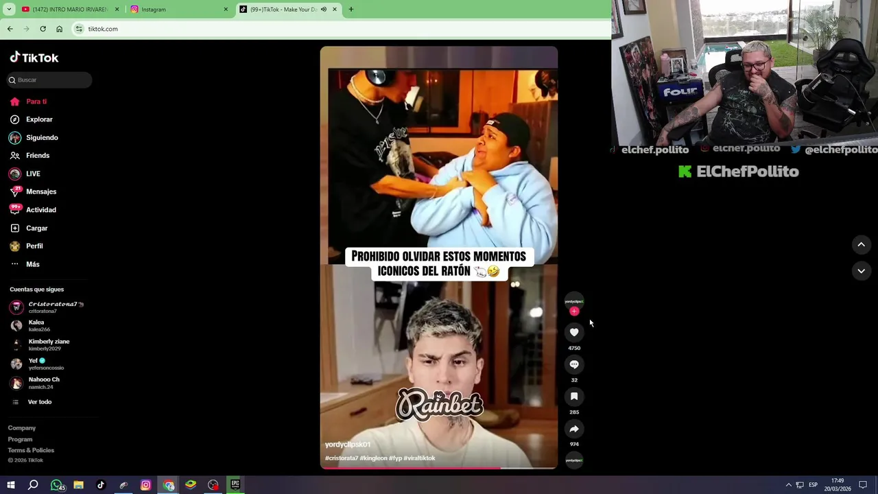Open WhatsApp from the taskbar

coord(57,485)
